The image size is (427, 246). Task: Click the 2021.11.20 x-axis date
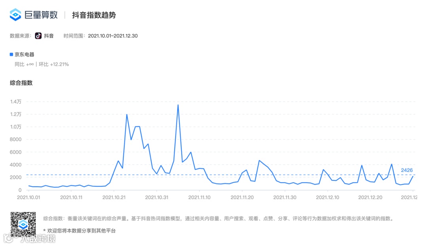click(242, 198)
